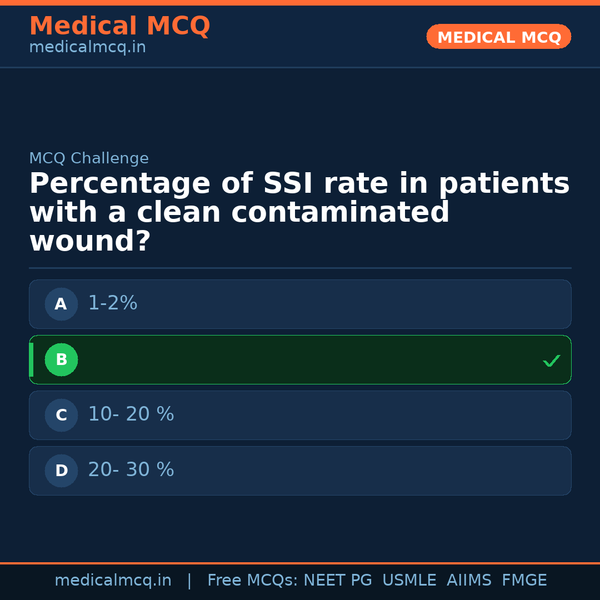600x600 pixels.
Task: Choose the "1-2%" answer text
Action: pos(113,303)
